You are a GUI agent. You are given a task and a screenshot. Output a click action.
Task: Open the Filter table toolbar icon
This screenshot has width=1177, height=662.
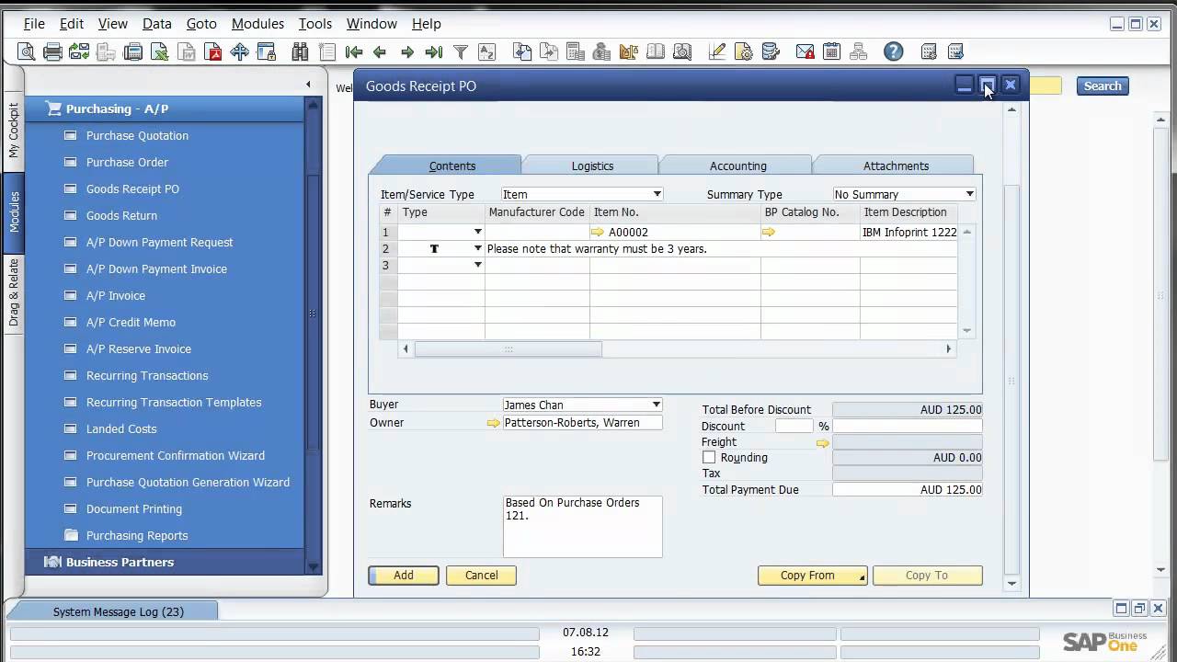click(460, 51)
